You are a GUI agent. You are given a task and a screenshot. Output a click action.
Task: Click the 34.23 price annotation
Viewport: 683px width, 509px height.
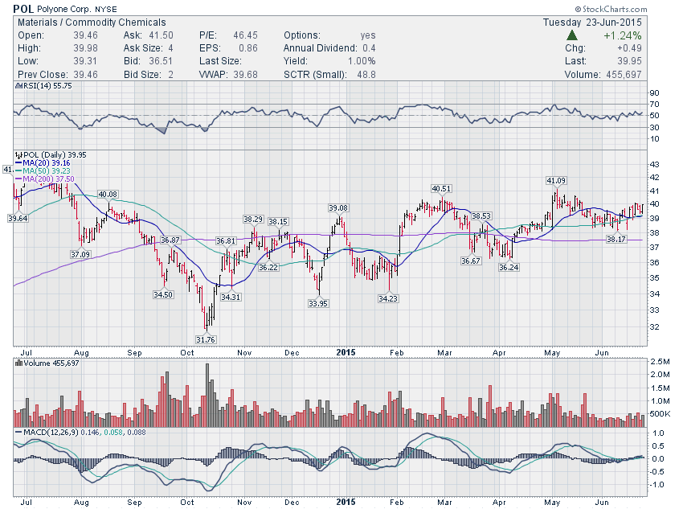pyautogui.click(x=387, y=298)
